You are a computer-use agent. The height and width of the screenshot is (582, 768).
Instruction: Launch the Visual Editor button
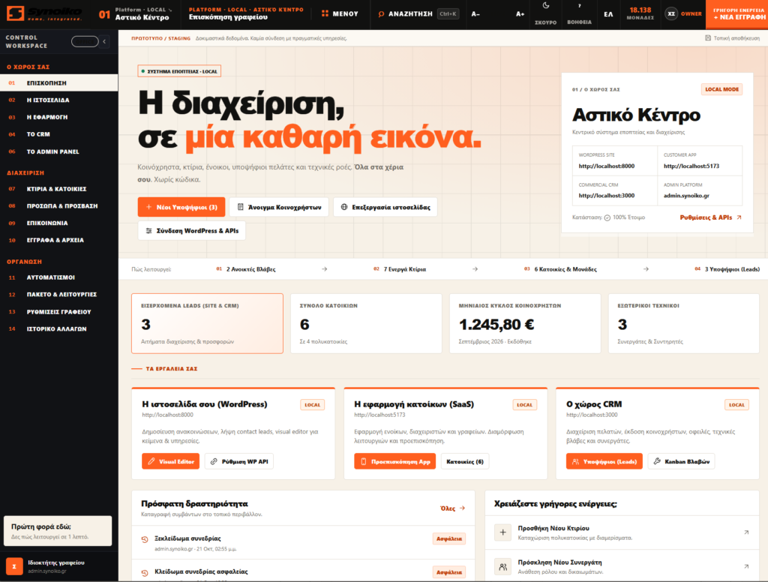(170, 461)
